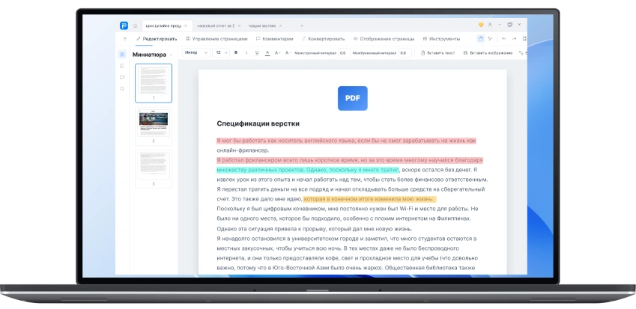Open the Home icon beside the tabs
The width and height of the screenshot is (636, 309).
tap(136, 25)
